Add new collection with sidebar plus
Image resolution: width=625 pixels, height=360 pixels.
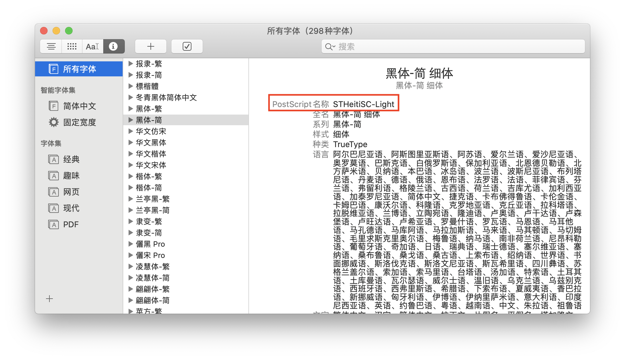coord(49,299)
